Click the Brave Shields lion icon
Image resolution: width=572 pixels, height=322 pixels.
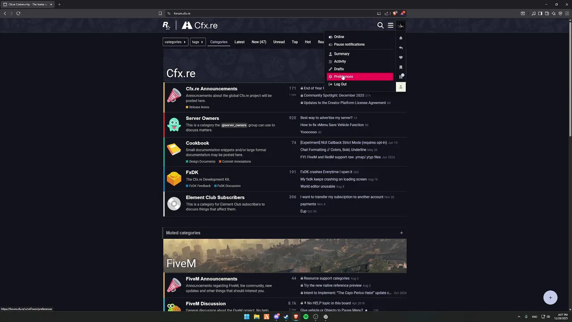395,13
